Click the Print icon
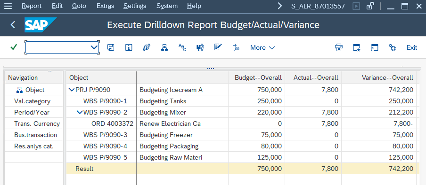Image resolution: width=426 pixels, height=185 pixels. pyautogui.click(x=338, y=47)
